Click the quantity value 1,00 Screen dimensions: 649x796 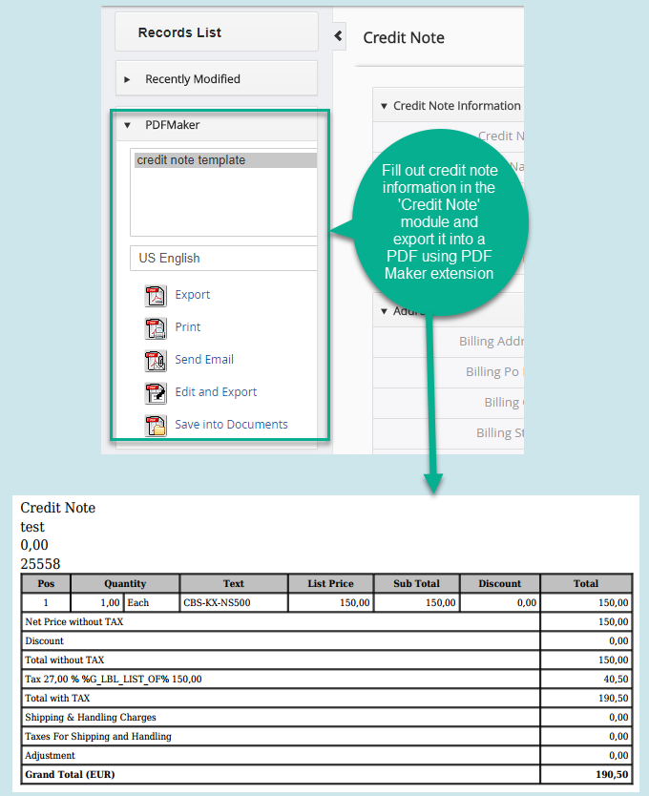[110, 603]
